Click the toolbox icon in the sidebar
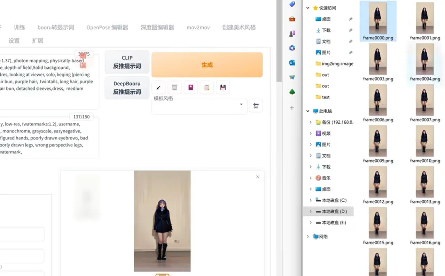445x276 pixels. point(292,20)
